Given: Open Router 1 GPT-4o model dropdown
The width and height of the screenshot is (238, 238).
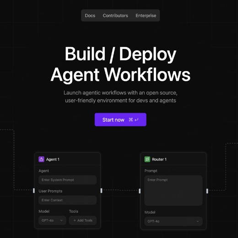Looking at the screenshot, I should (x=173, y=221).
